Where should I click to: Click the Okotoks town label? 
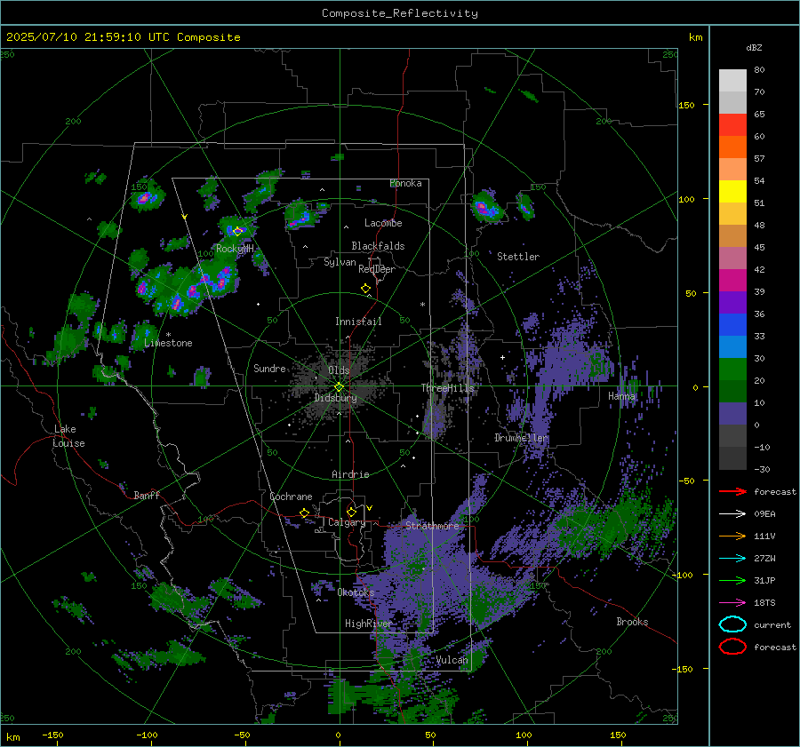pyautogui.click(x=356, y=592)
